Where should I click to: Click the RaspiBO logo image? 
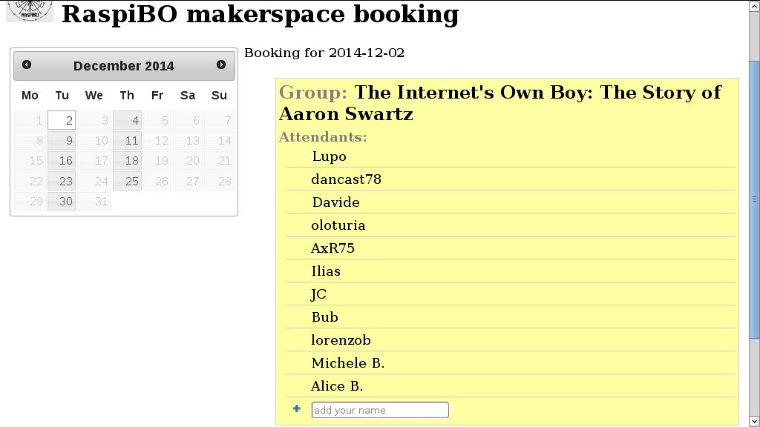30,10
